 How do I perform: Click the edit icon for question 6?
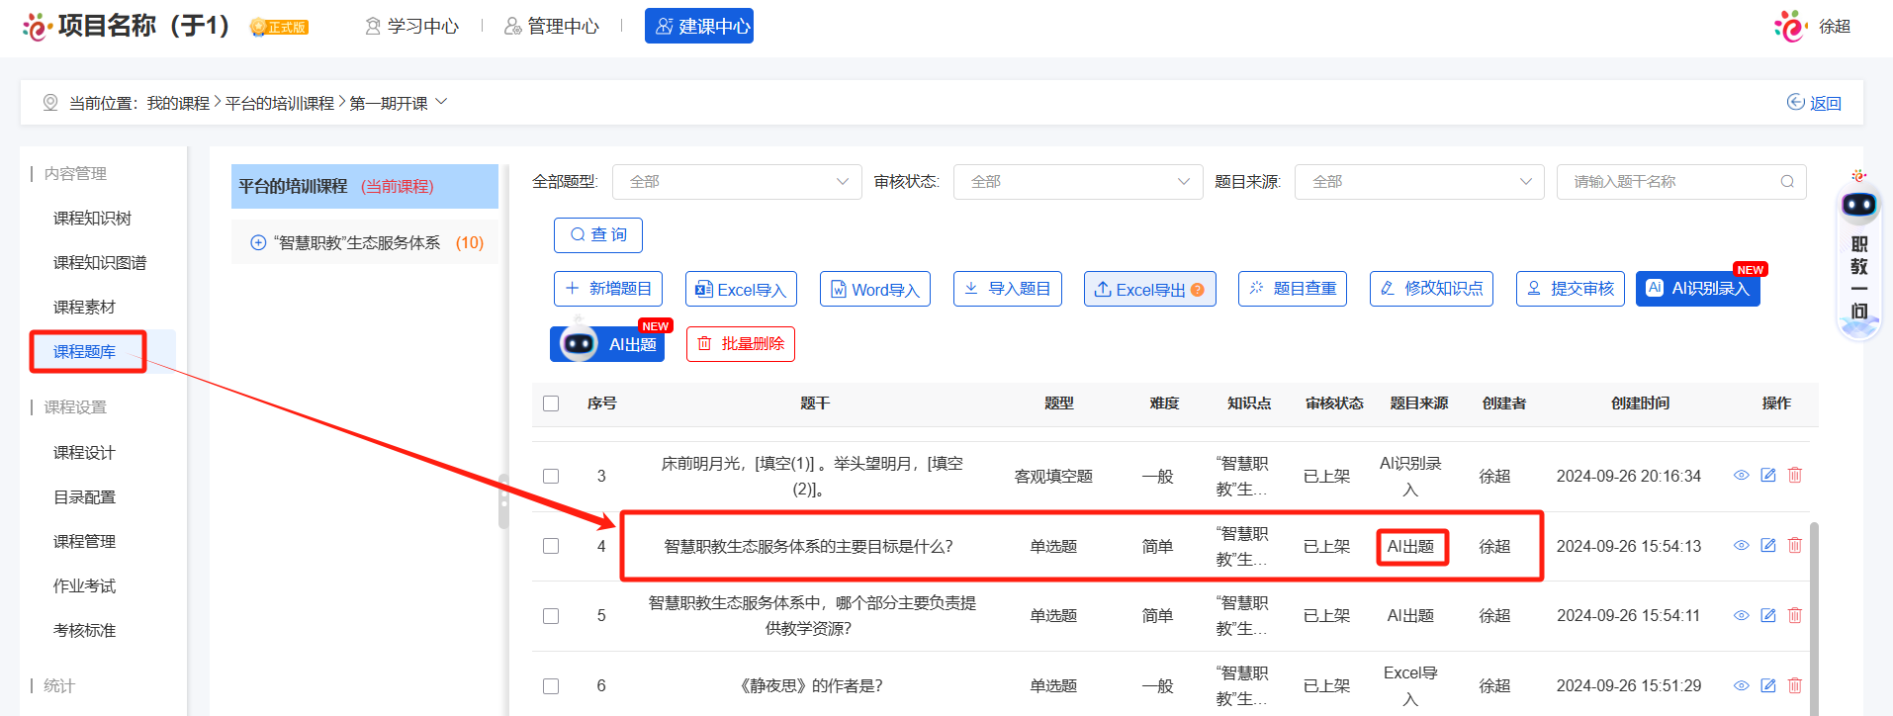click(1767, 685)
